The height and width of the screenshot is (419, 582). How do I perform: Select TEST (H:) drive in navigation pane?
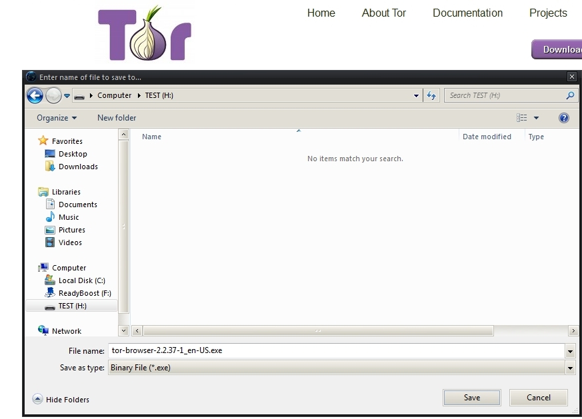pyautogui.click(x=73, y=306)
